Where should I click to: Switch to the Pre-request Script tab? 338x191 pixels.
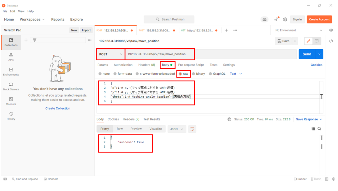pos(191,65)
